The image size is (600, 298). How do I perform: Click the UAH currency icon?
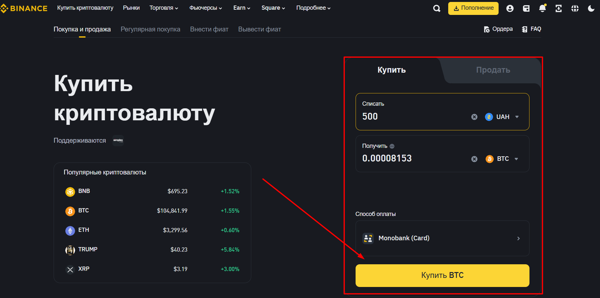(489, 117)
